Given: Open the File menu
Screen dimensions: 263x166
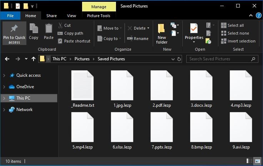Looking at the screenshot, I should 10,16.
